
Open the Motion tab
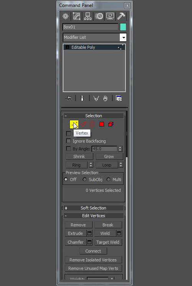(99, 16)
